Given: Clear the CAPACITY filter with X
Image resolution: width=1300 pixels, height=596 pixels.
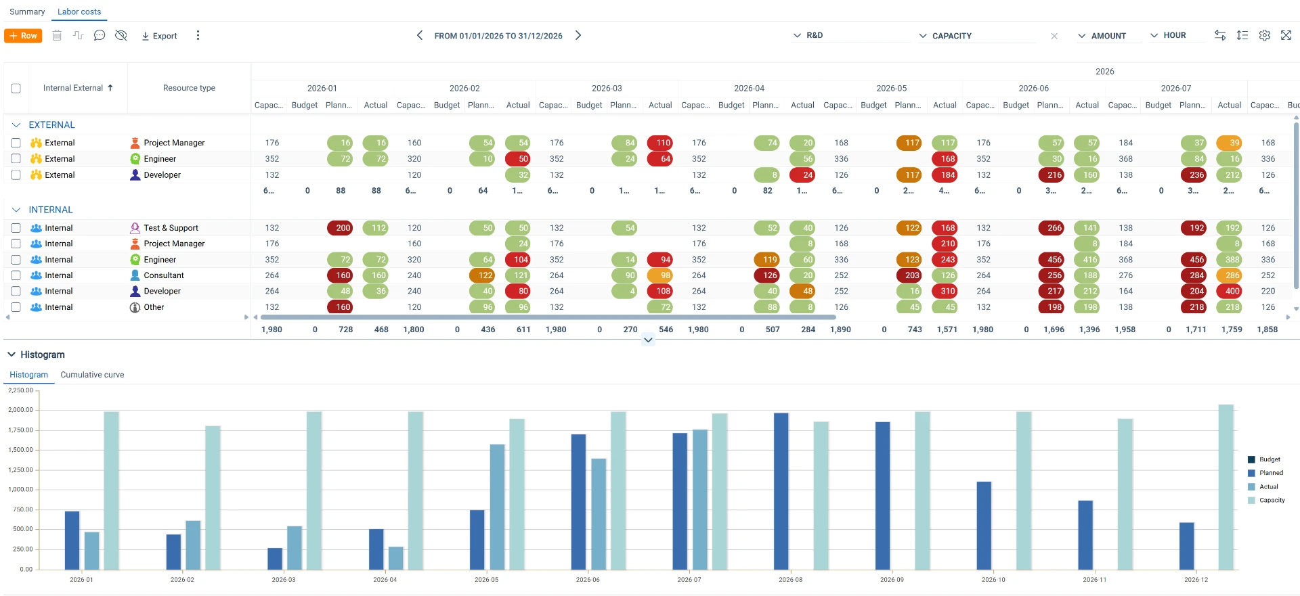Looking at the screenshot, I should (1054, 36).
